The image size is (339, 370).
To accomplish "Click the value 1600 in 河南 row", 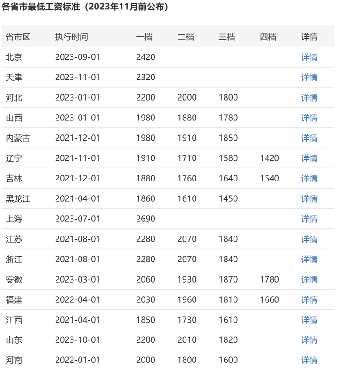I will (228, 360).
